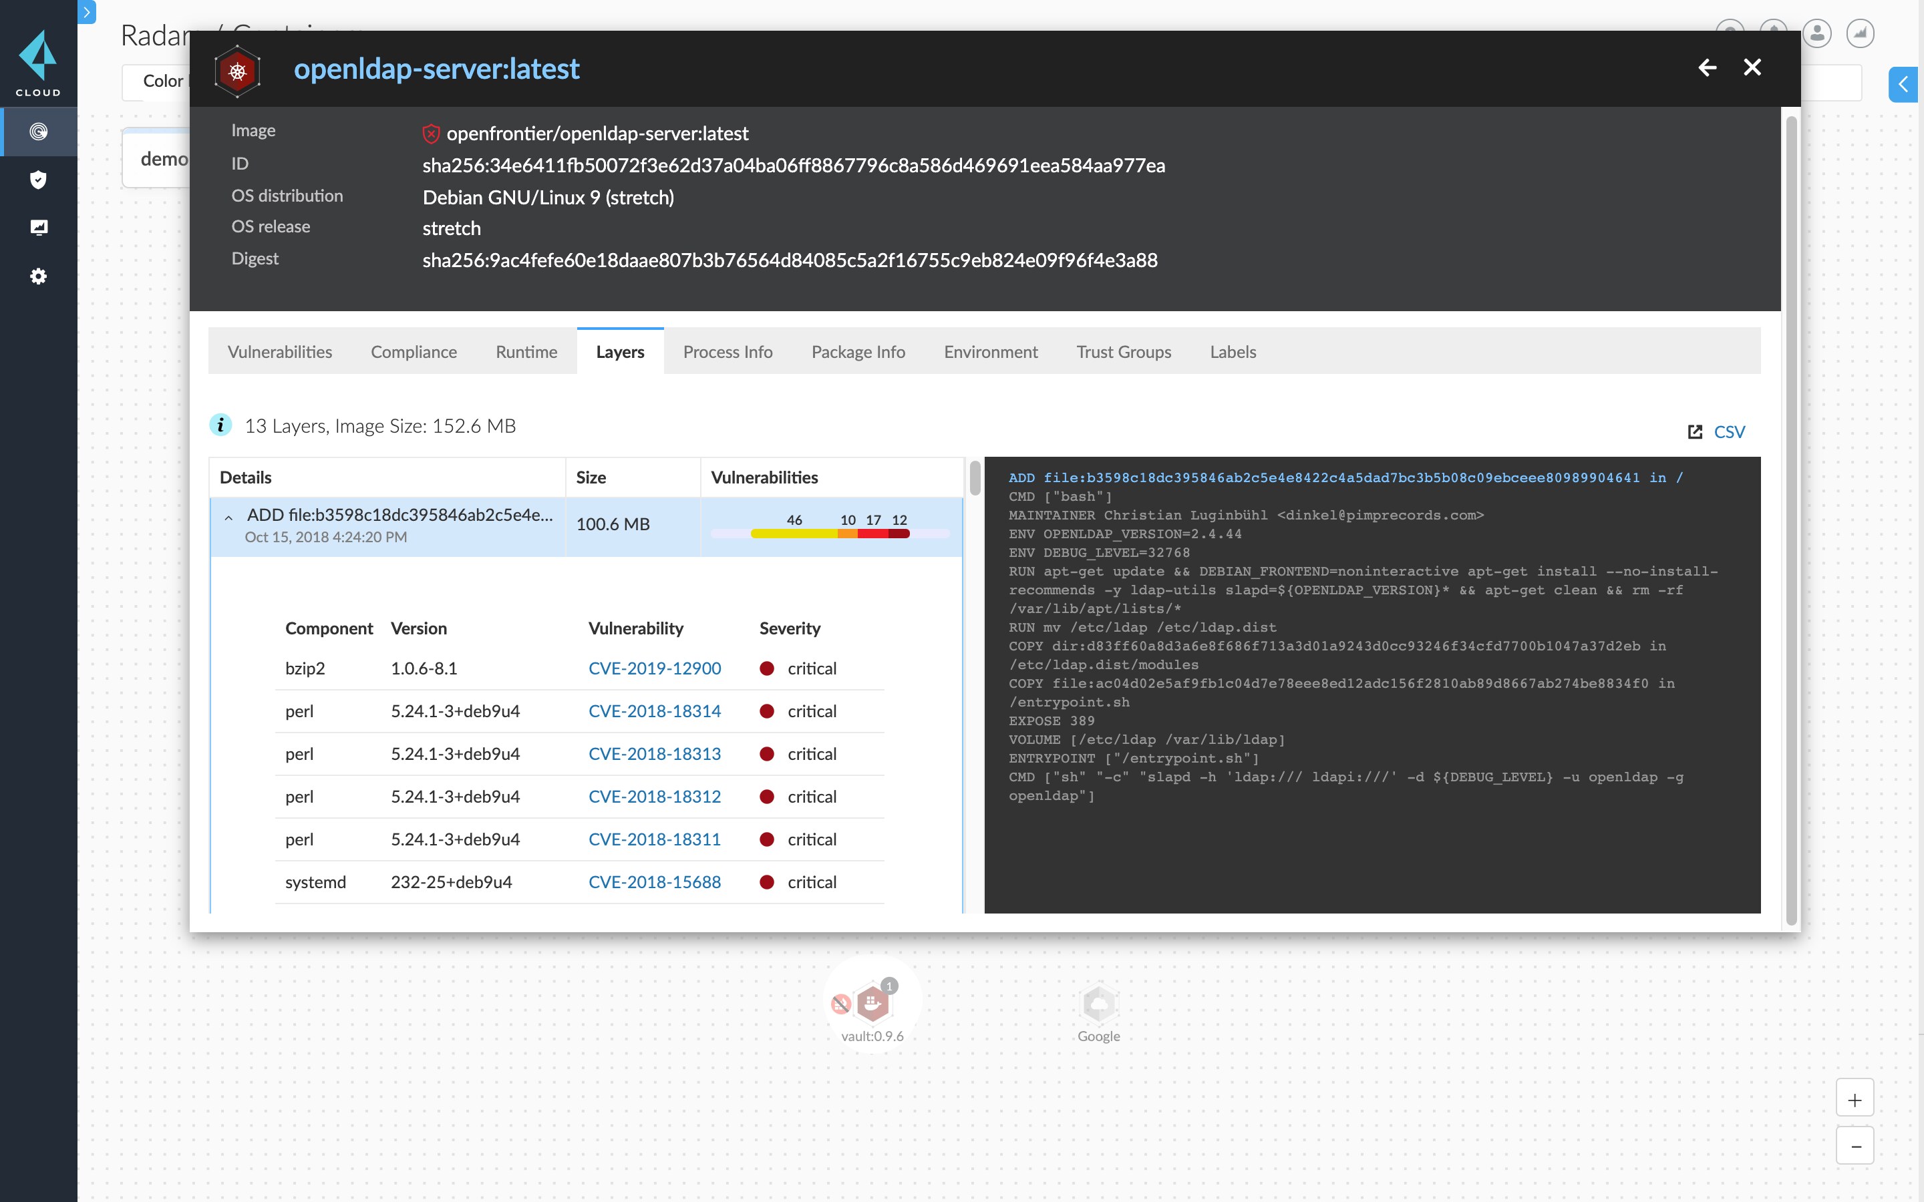This screenshot has width=1924, height=1202.
Task: Click the info icon beside 13 Layers
Action: tap(220, 425)
